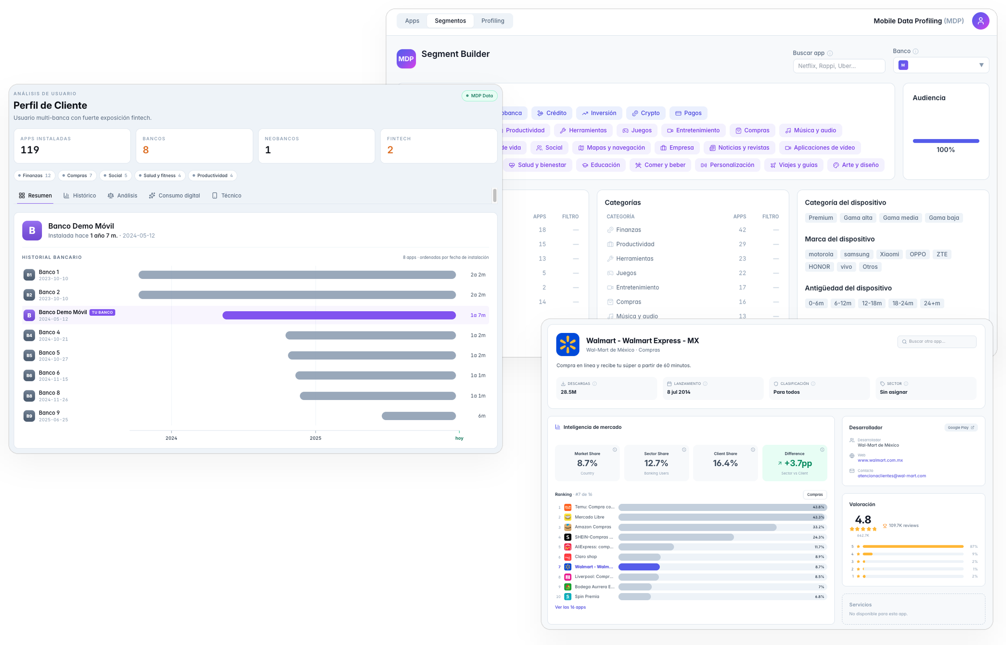Click the Temu app icon in ranking
The height and width of the screenshot is (645, 1006).
click(568, 507)
